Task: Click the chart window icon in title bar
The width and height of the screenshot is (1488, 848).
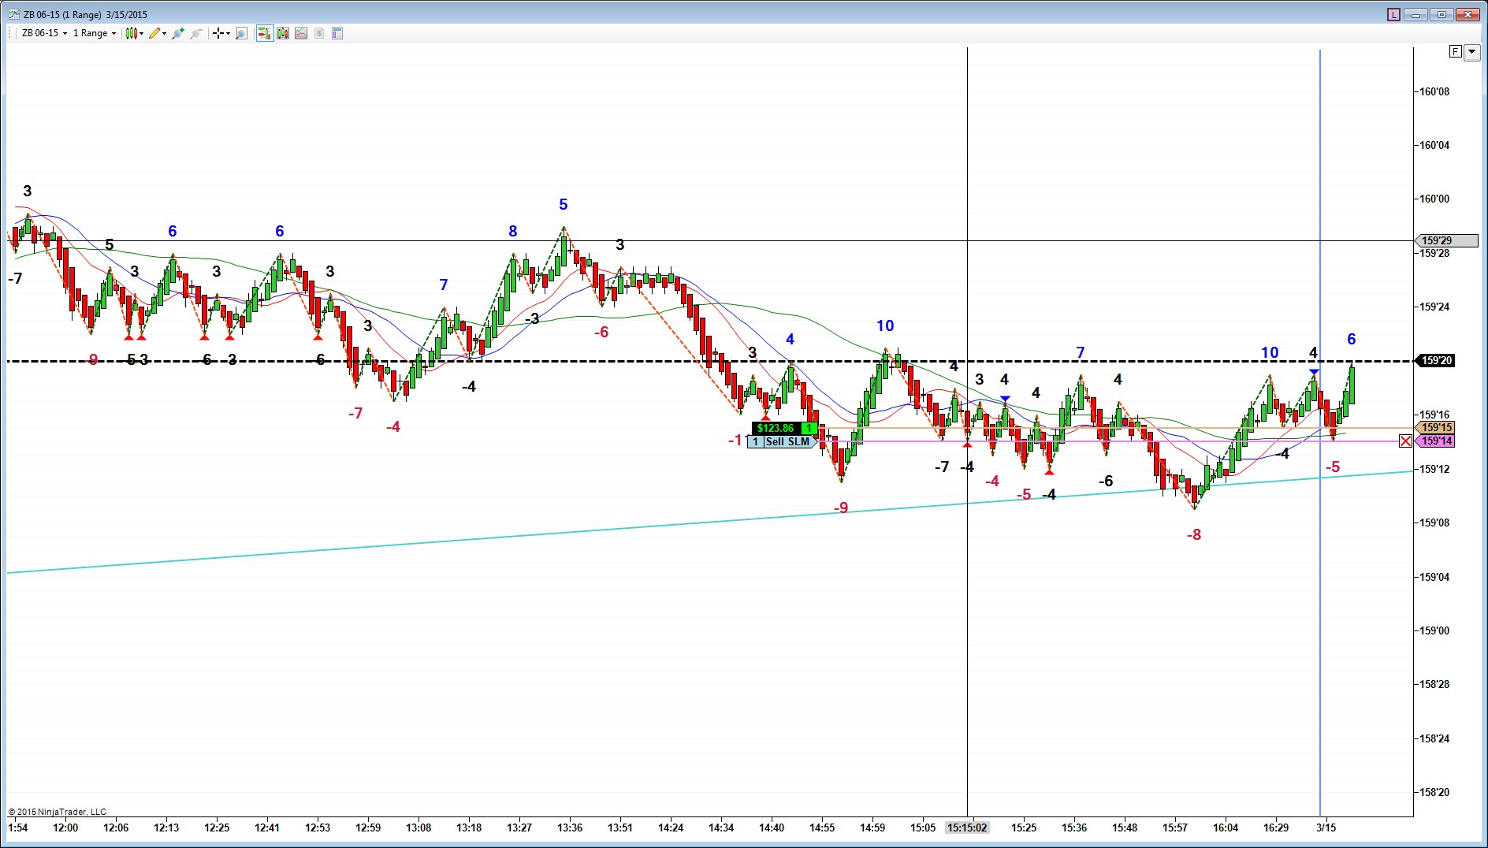Action: 13,14
